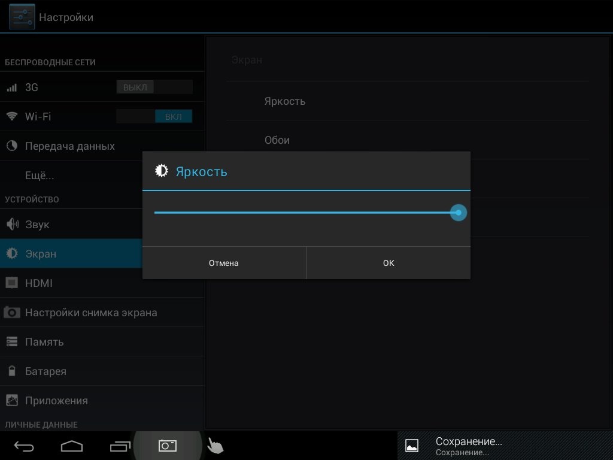
Task: Click the brightness slider handle
Action: point(459,213)
